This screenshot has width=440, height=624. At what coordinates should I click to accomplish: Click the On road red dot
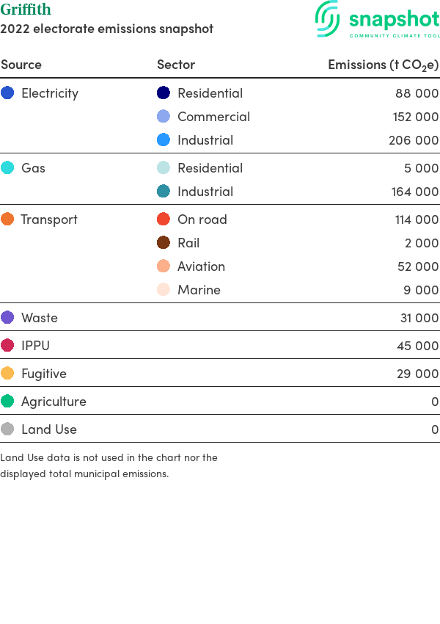coord(164,219)
